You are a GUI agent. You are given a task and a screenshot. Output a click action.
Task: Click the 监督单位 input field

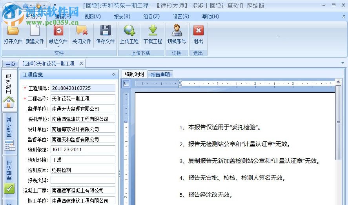pyautogui.click(x=83, y=139)
